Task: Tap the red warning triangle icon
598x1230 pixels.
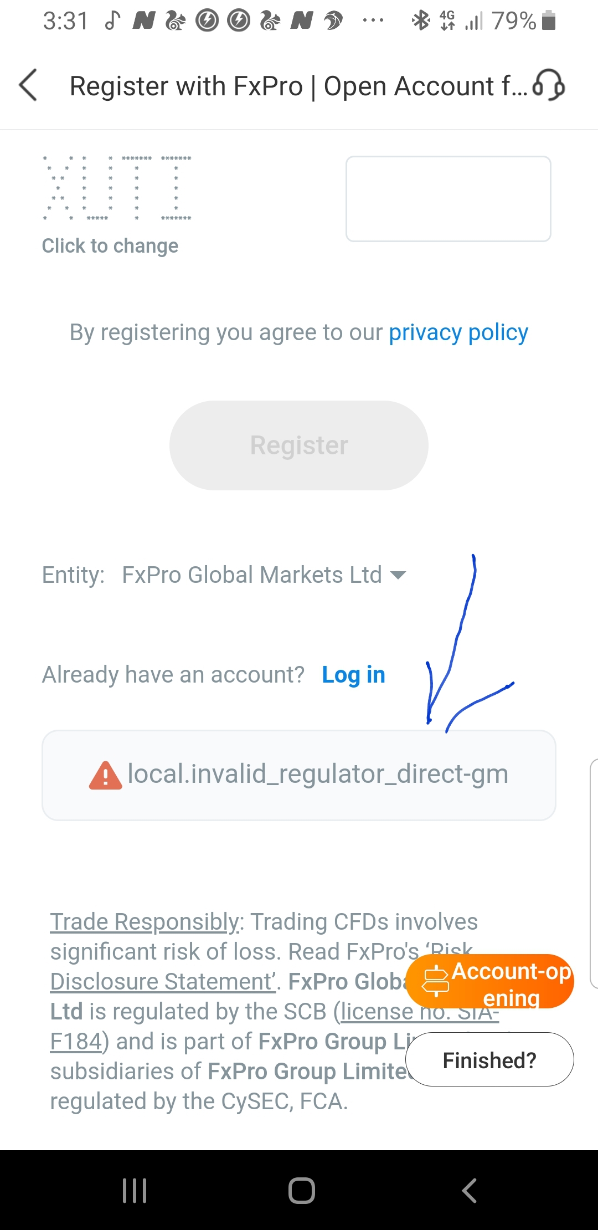Action: click(105, 775)
